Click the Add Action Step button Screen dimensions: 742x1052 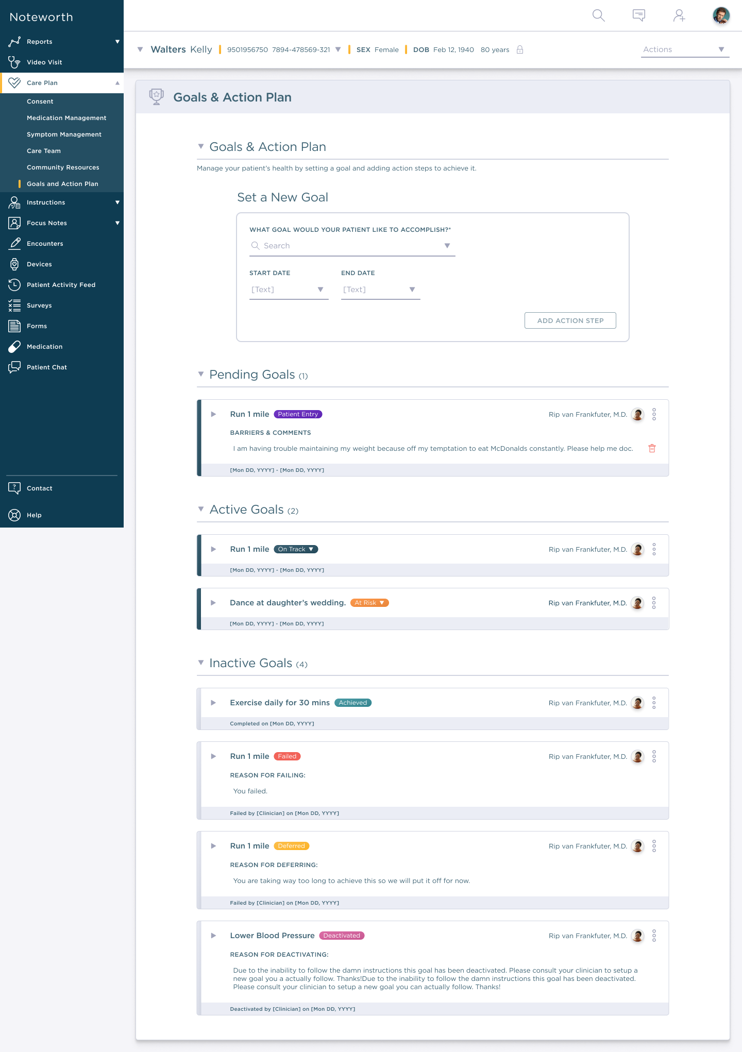pyautogui.click(x=570, y=320)
